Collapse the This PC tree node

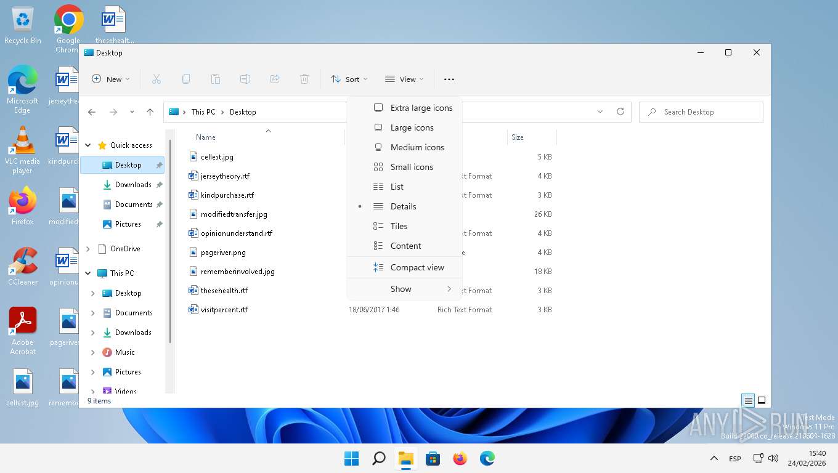tap(88, 273)
